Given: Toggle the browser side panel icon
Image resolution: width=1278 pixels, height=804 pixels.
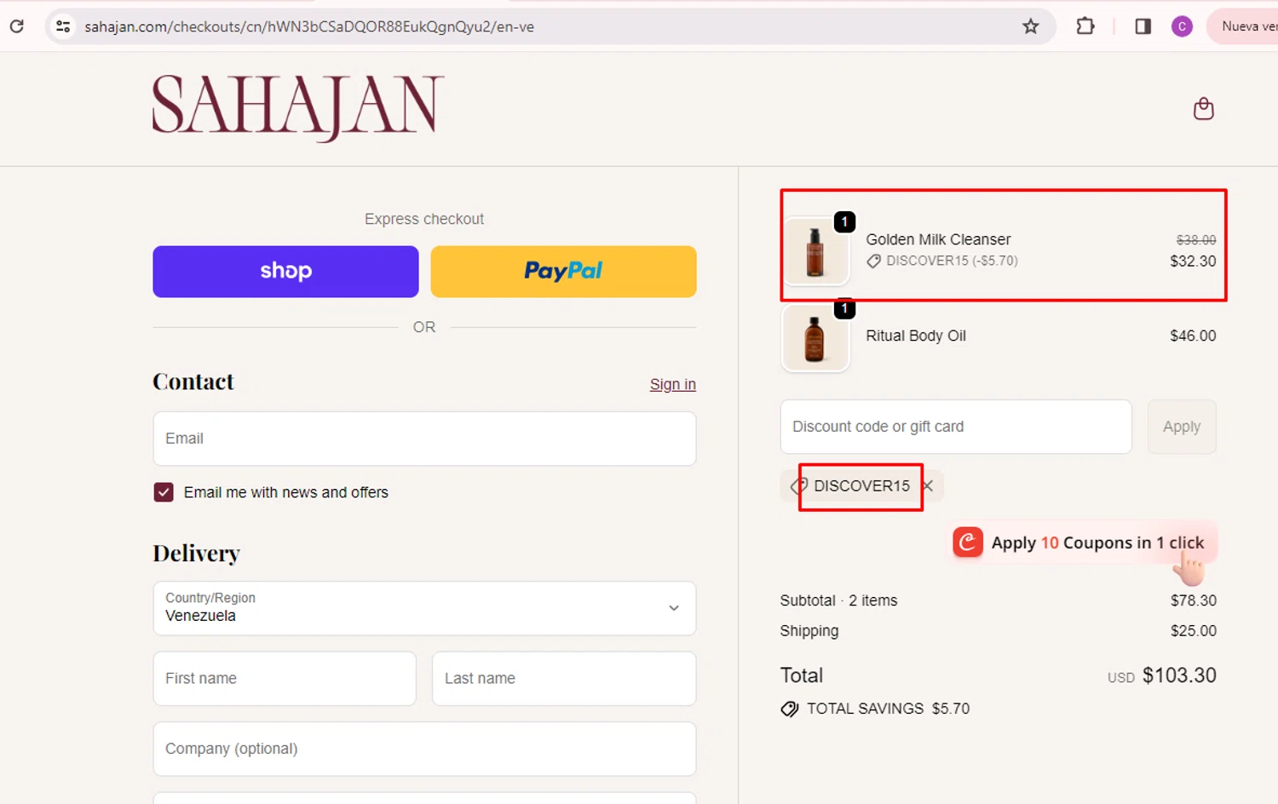Looking at the screenshot, I should click(1143, 26).
